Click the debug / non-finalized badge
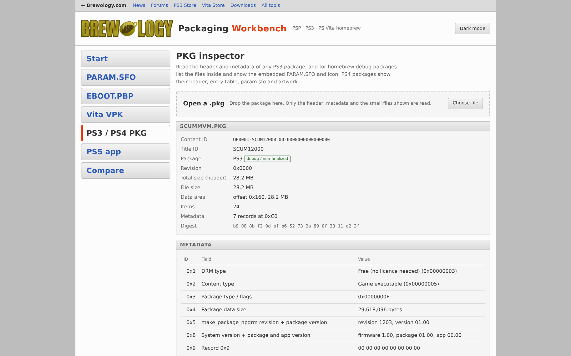 pyautogui.click(x=267, y=159)
